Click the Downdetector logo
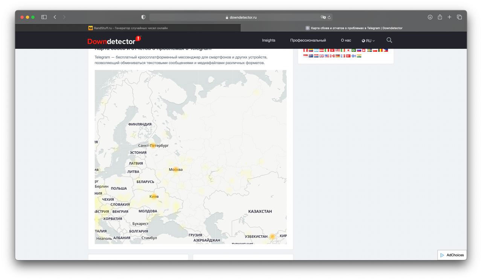Screen dimensions: 482x280 pyautogui.click(x=114, y=40)
